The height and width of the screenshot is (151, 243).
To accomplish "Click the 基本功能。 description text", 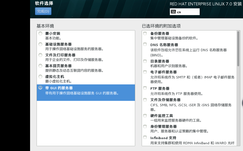I will 53,38.
